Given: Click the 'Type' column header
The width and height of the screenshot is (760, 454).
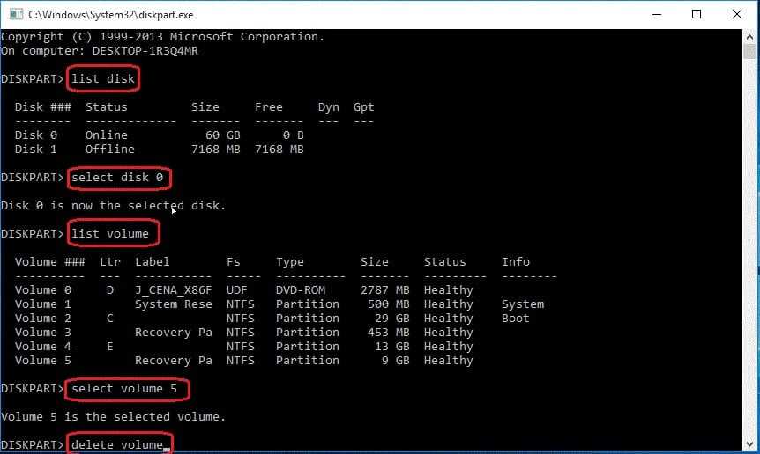Looking at the screenshot, I should (x=290, y=261).
